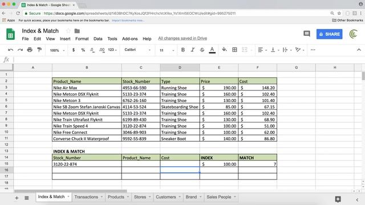365x205 pixels.
Task: Bookmark page with browser star icon
Action: click(x=339, y=13)
